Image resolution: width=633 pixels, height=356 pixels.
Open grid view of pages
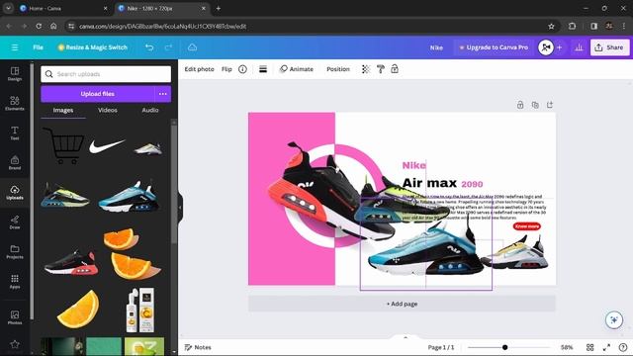point(589,347)
